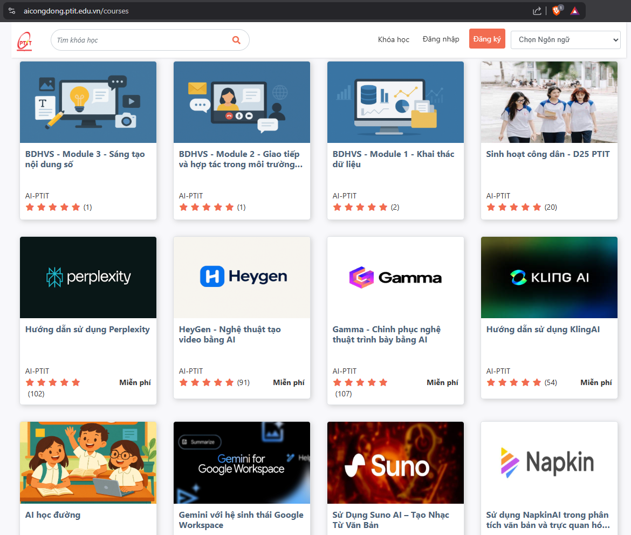This screenshot has width=631, height=535.
Task: Click 'AI-PTIT' author on the KlingAI card
Action: pyautogui.click(x=498, y=371)
